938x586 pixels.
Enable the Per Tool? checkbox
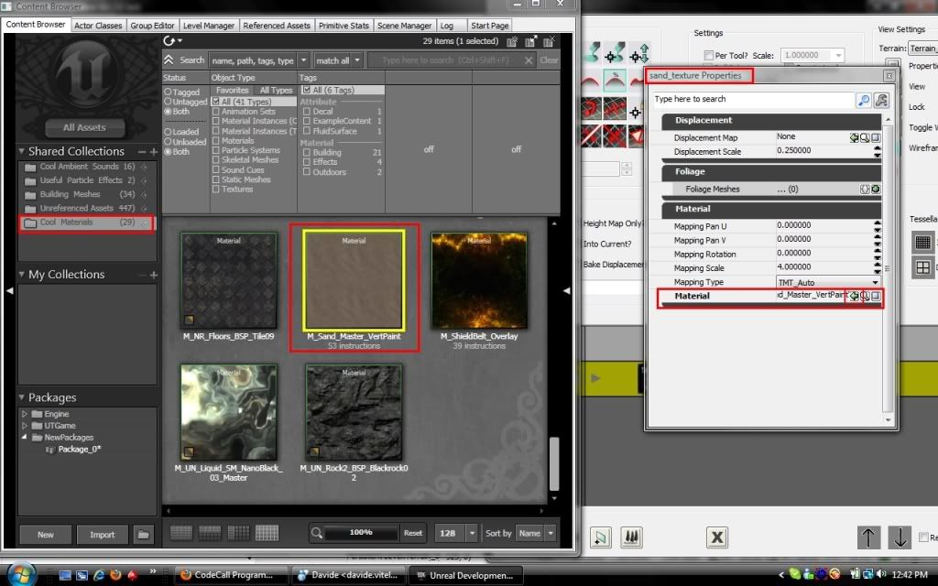(x=709, y=56)
